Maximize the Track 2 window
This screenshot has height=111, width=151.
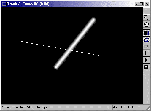[x=141, y=4]
